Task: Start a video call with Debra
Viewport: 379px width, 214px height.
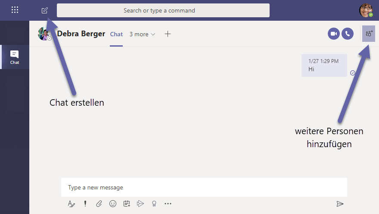Action: [x=334, y=34]
